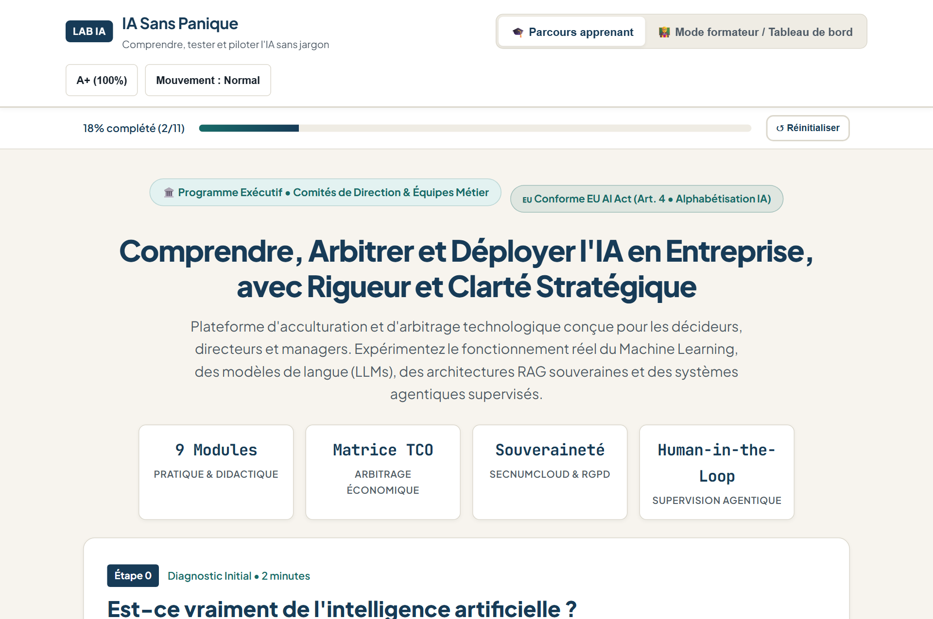
Task: Select the Matrice TCO card
Action: [383, 472]
